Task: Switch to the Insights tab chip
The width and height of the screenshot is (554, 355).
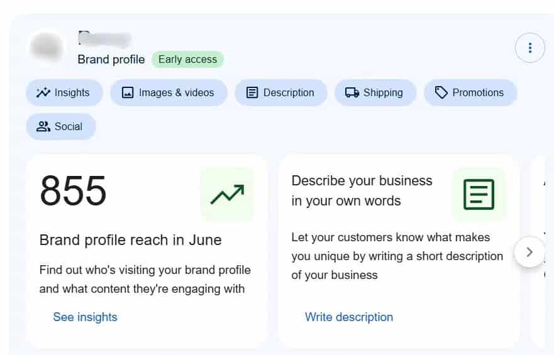Action: (72, 92)
